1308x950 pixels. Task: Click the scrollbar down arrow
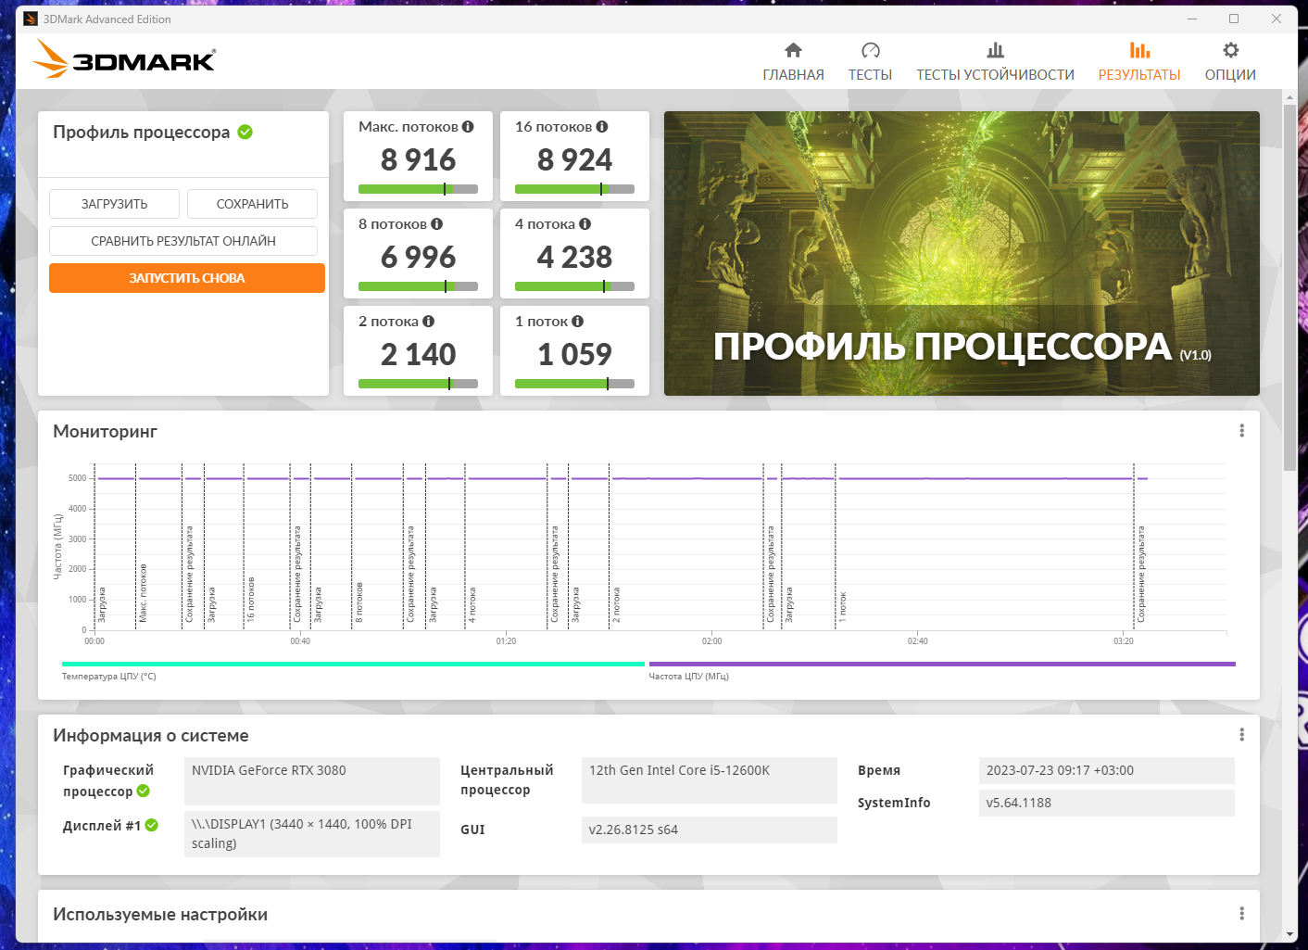coord(1290,934)
